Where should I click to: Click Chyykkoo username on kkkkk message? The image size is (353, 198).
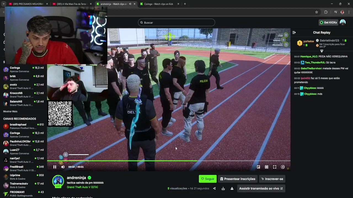(310, 88)
